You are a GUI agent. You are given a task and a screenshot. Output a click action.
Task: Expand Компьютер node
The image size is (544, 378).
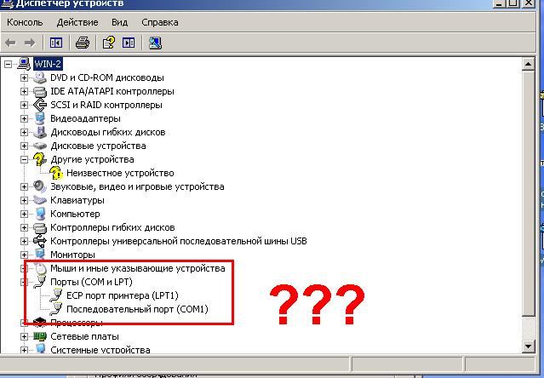[x=24, y=214]
